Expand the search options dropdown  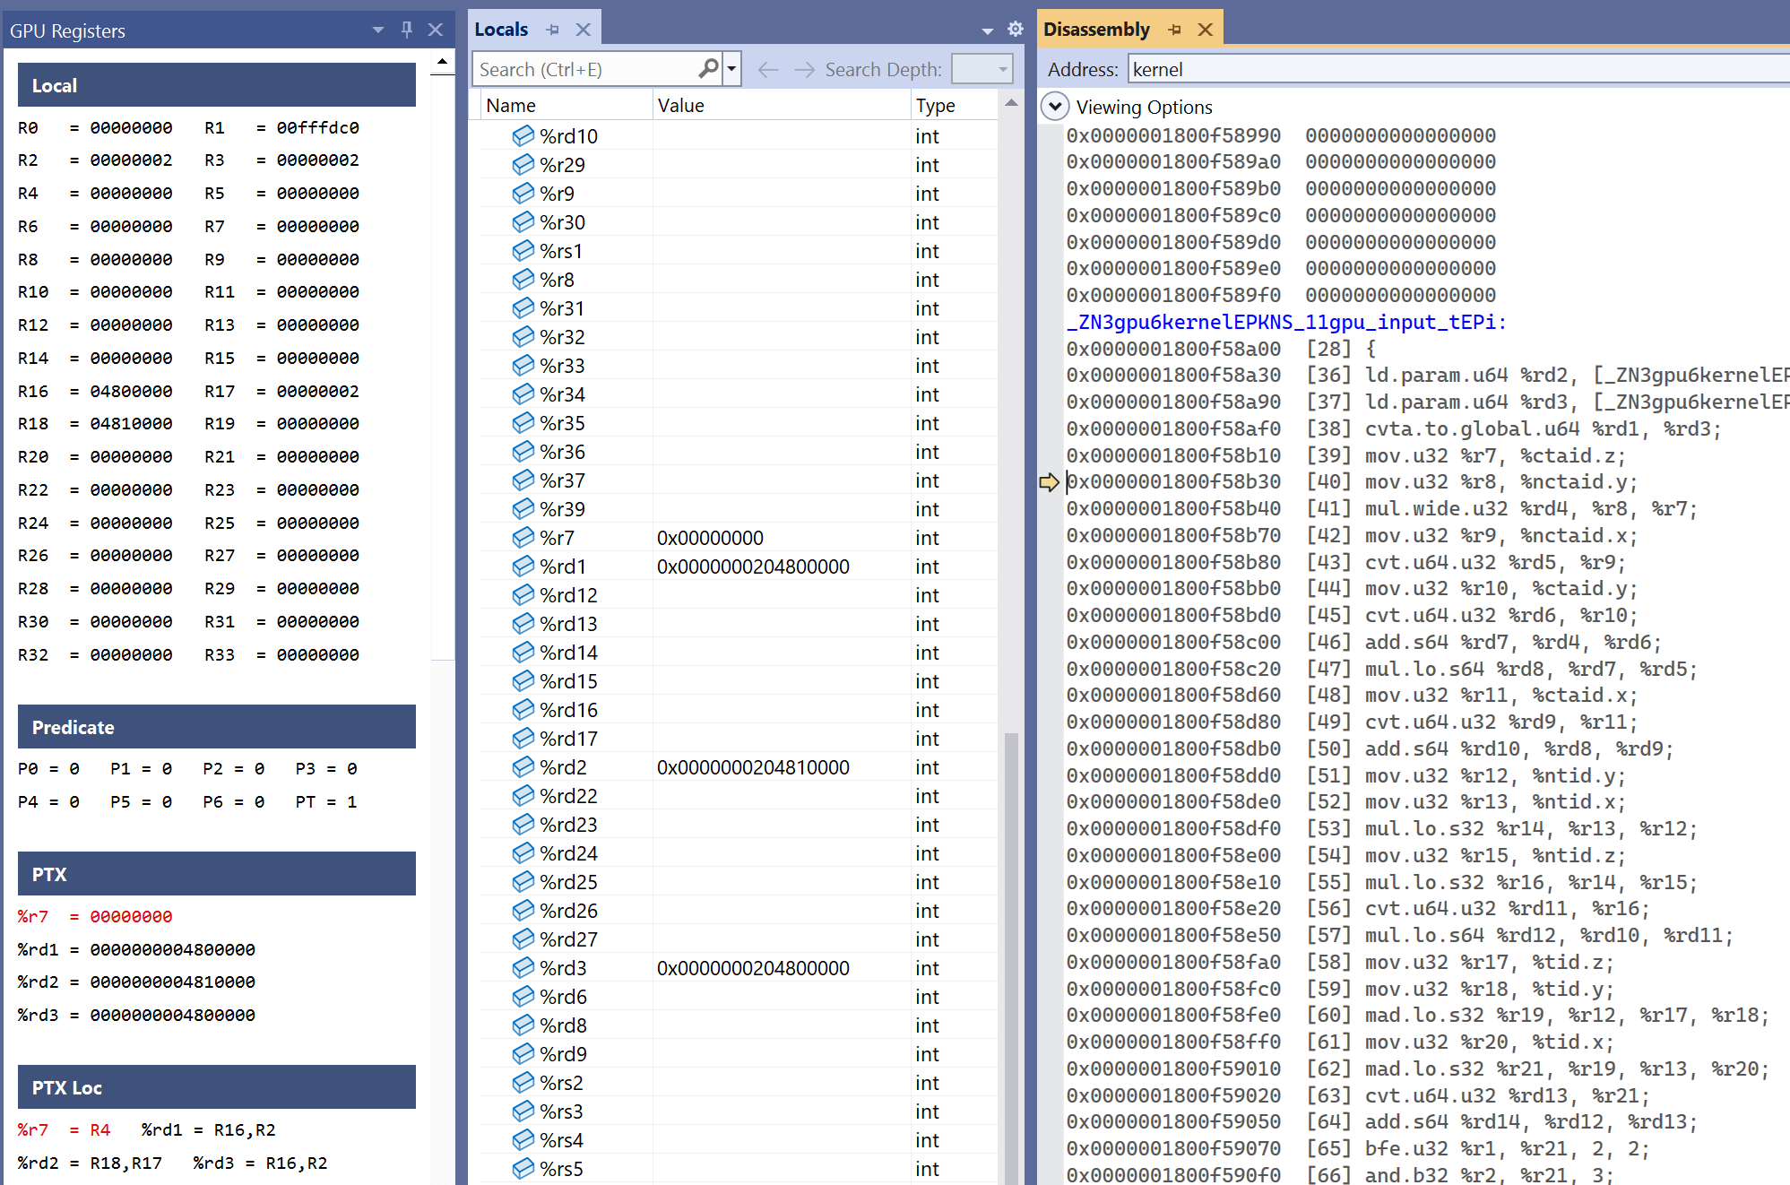[731, 68]
